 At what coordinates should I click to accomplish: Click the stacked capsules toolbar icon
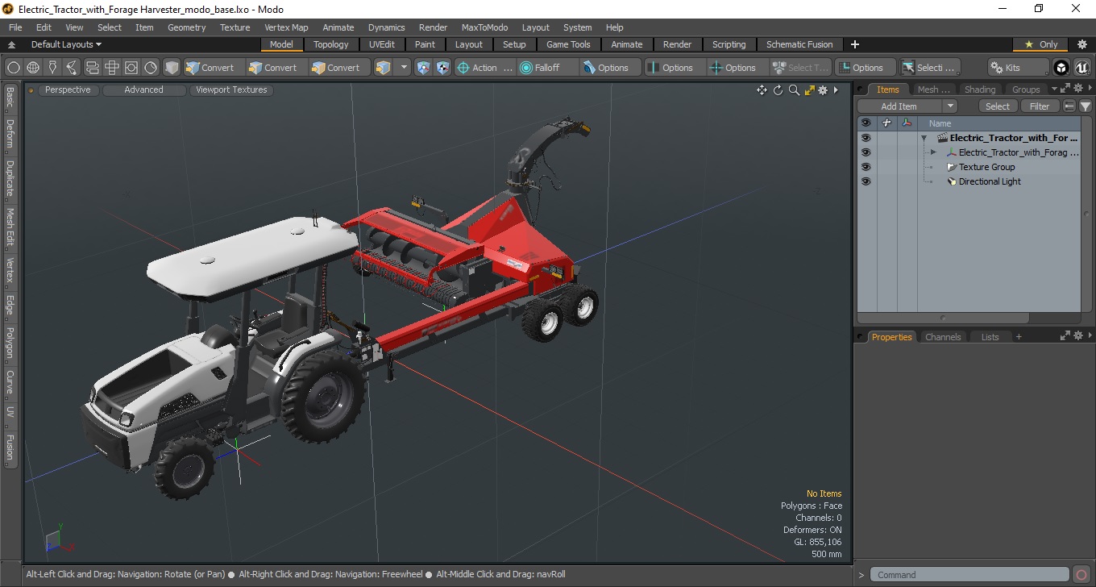[92, 68]
